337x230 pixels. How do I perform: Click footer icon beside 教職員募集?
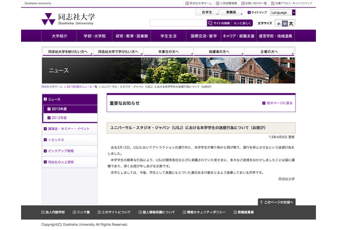click(x=235, y=212)
